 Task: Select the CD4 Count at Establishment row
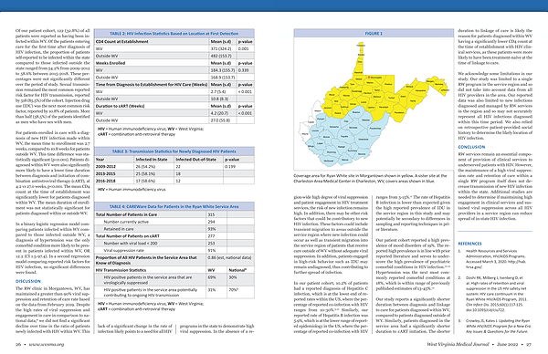(174, 42)
